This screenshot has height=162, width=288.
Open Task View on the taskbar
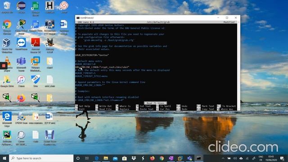87,158
